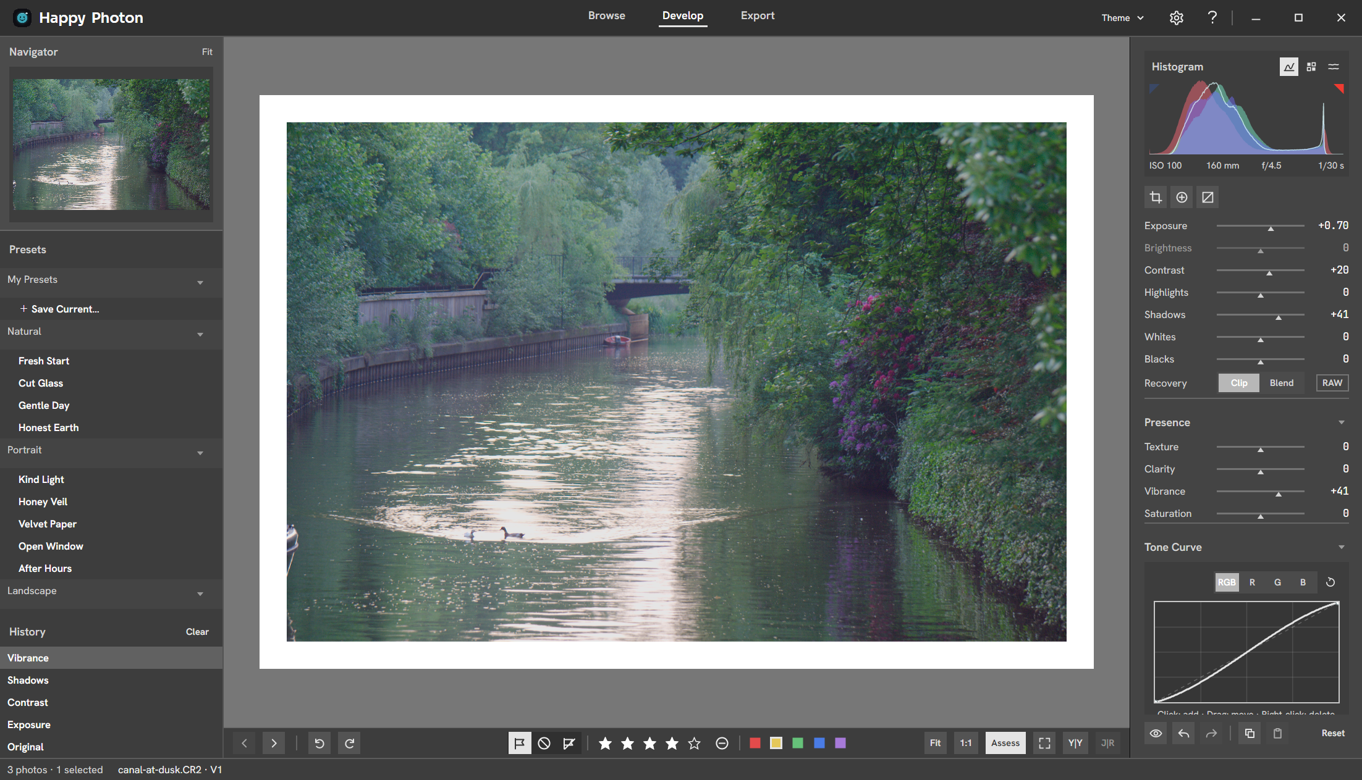Enable Y|Y side-by-side compare
This screenshot has height=780, width=1362.
(x=1075, y=743)
